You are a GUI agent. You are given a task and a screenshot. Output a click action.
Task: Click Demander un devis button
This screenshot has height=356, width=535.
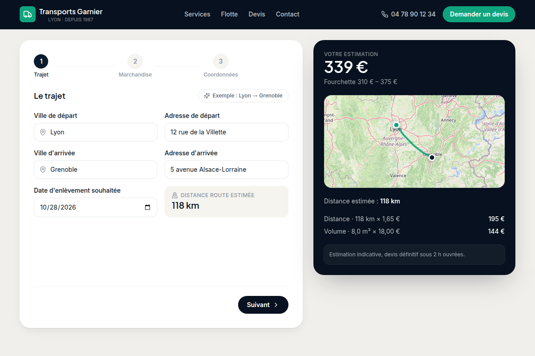pos(479,14)
